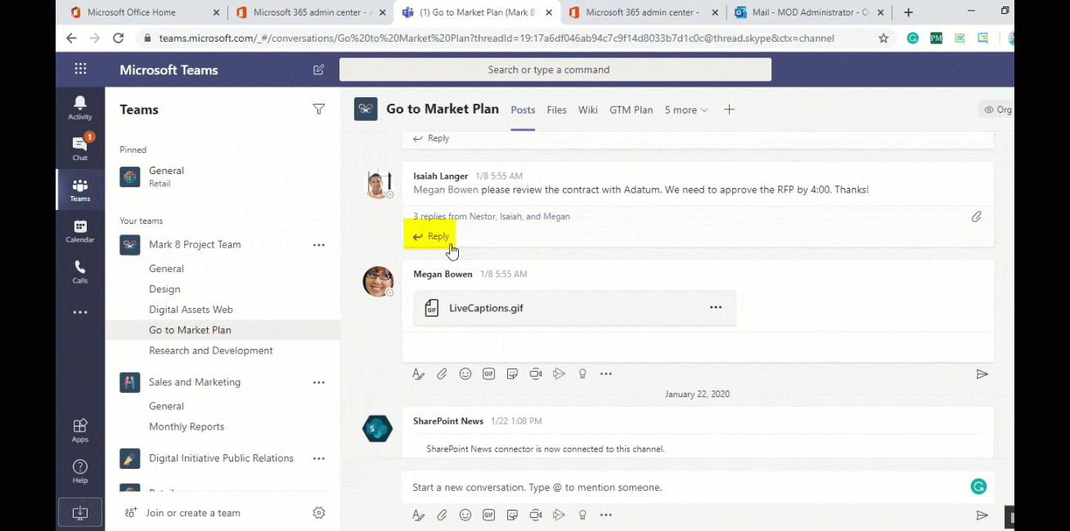Click Reply under Isaiah Langer's message
Viewport: 1070px width, 531px height.
click(x=431, y=236)
